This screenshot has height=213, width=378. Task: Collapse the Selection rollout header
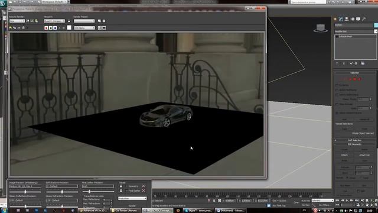click(x=354, y=73)
